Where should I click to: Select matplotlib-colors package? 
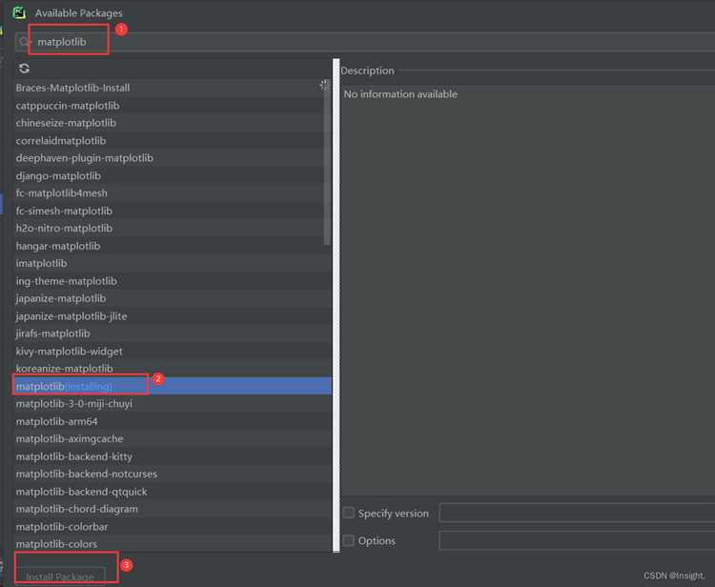coord(173,544)
